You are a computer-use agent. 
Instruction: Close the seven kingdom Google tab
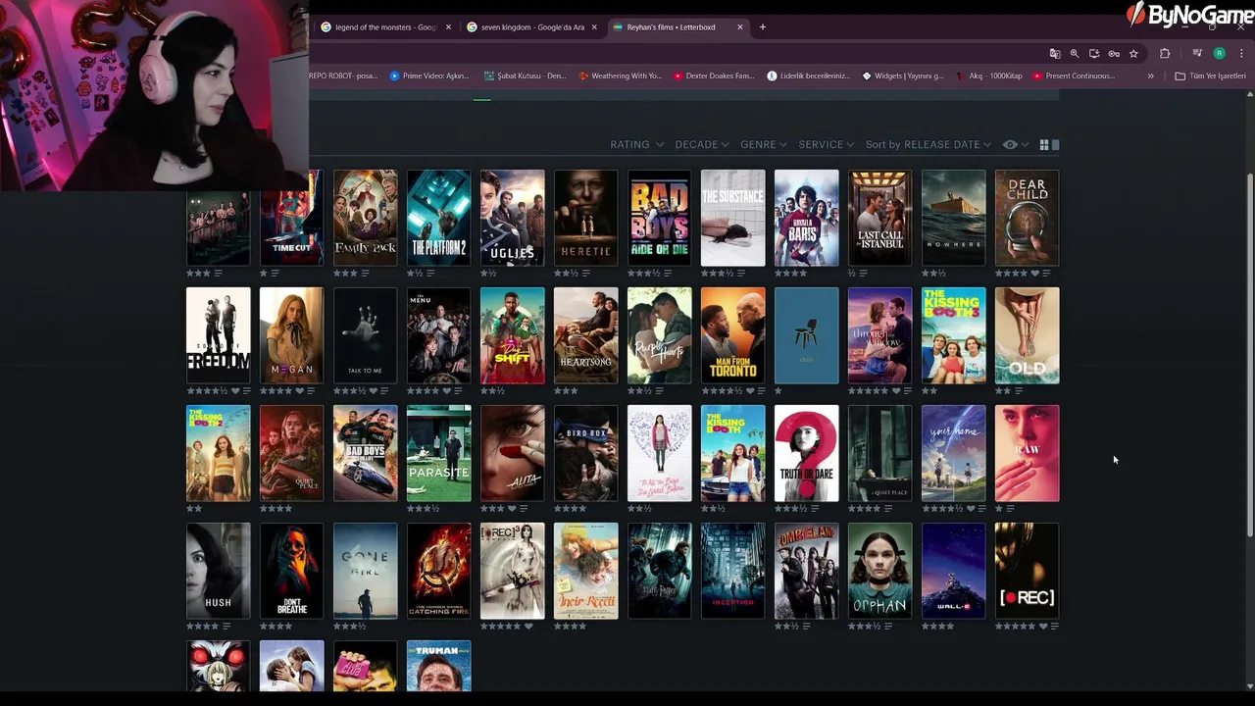click(594, 26)
